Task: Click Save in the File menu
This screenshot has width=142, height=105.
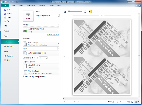Action: (x=7, y=10)
